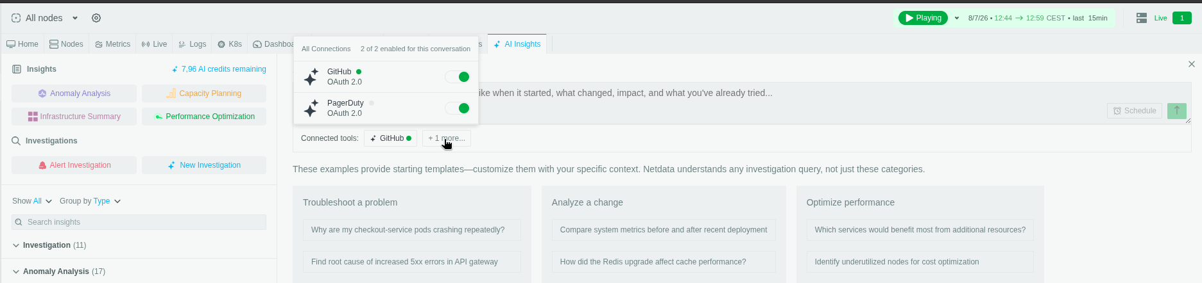The image size is (1202, 283).
Task: Click the Investigations magnifier icon
Action: coord(16,141)
